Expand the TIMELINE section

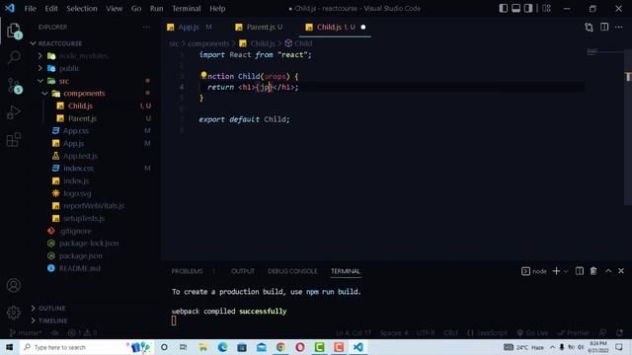[x=33, y=320]
